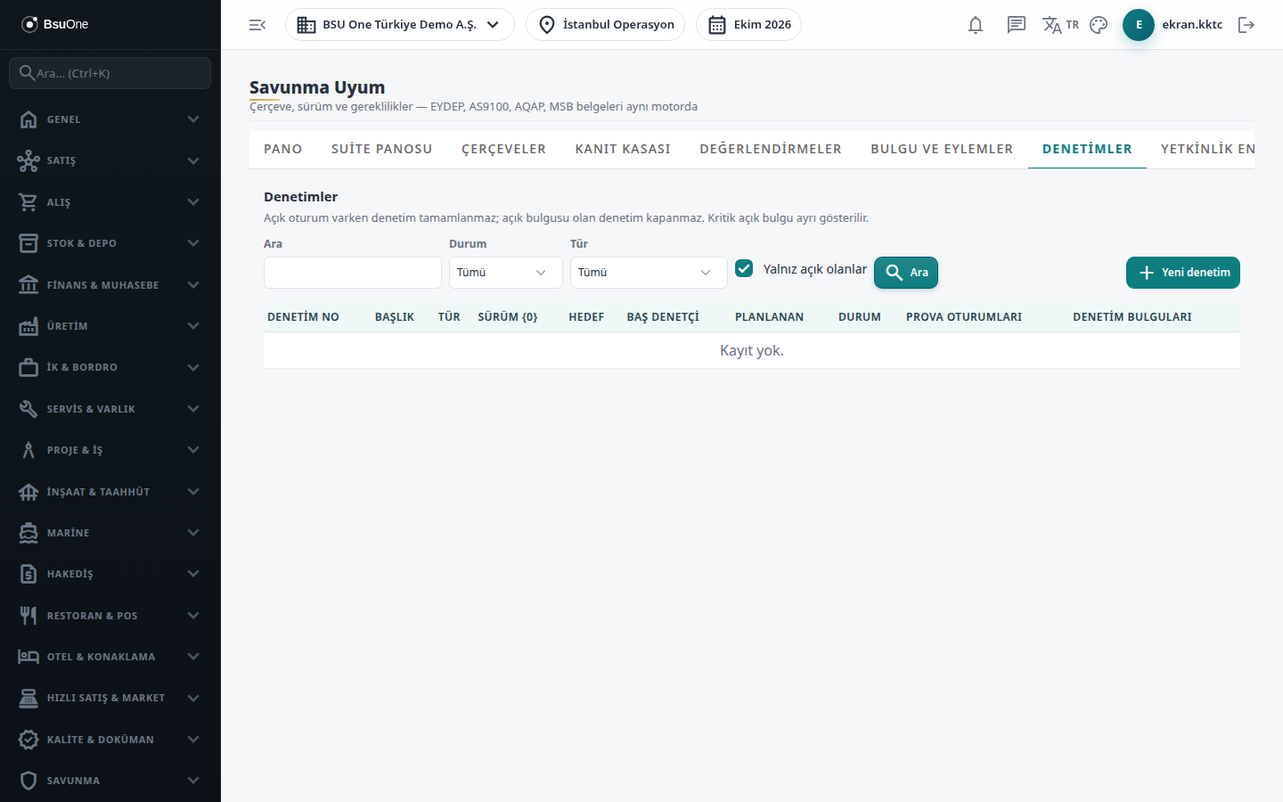The image size is (1283, 802).
Task: Switch to the Kanıt Kasası tab
Action: 623,149
